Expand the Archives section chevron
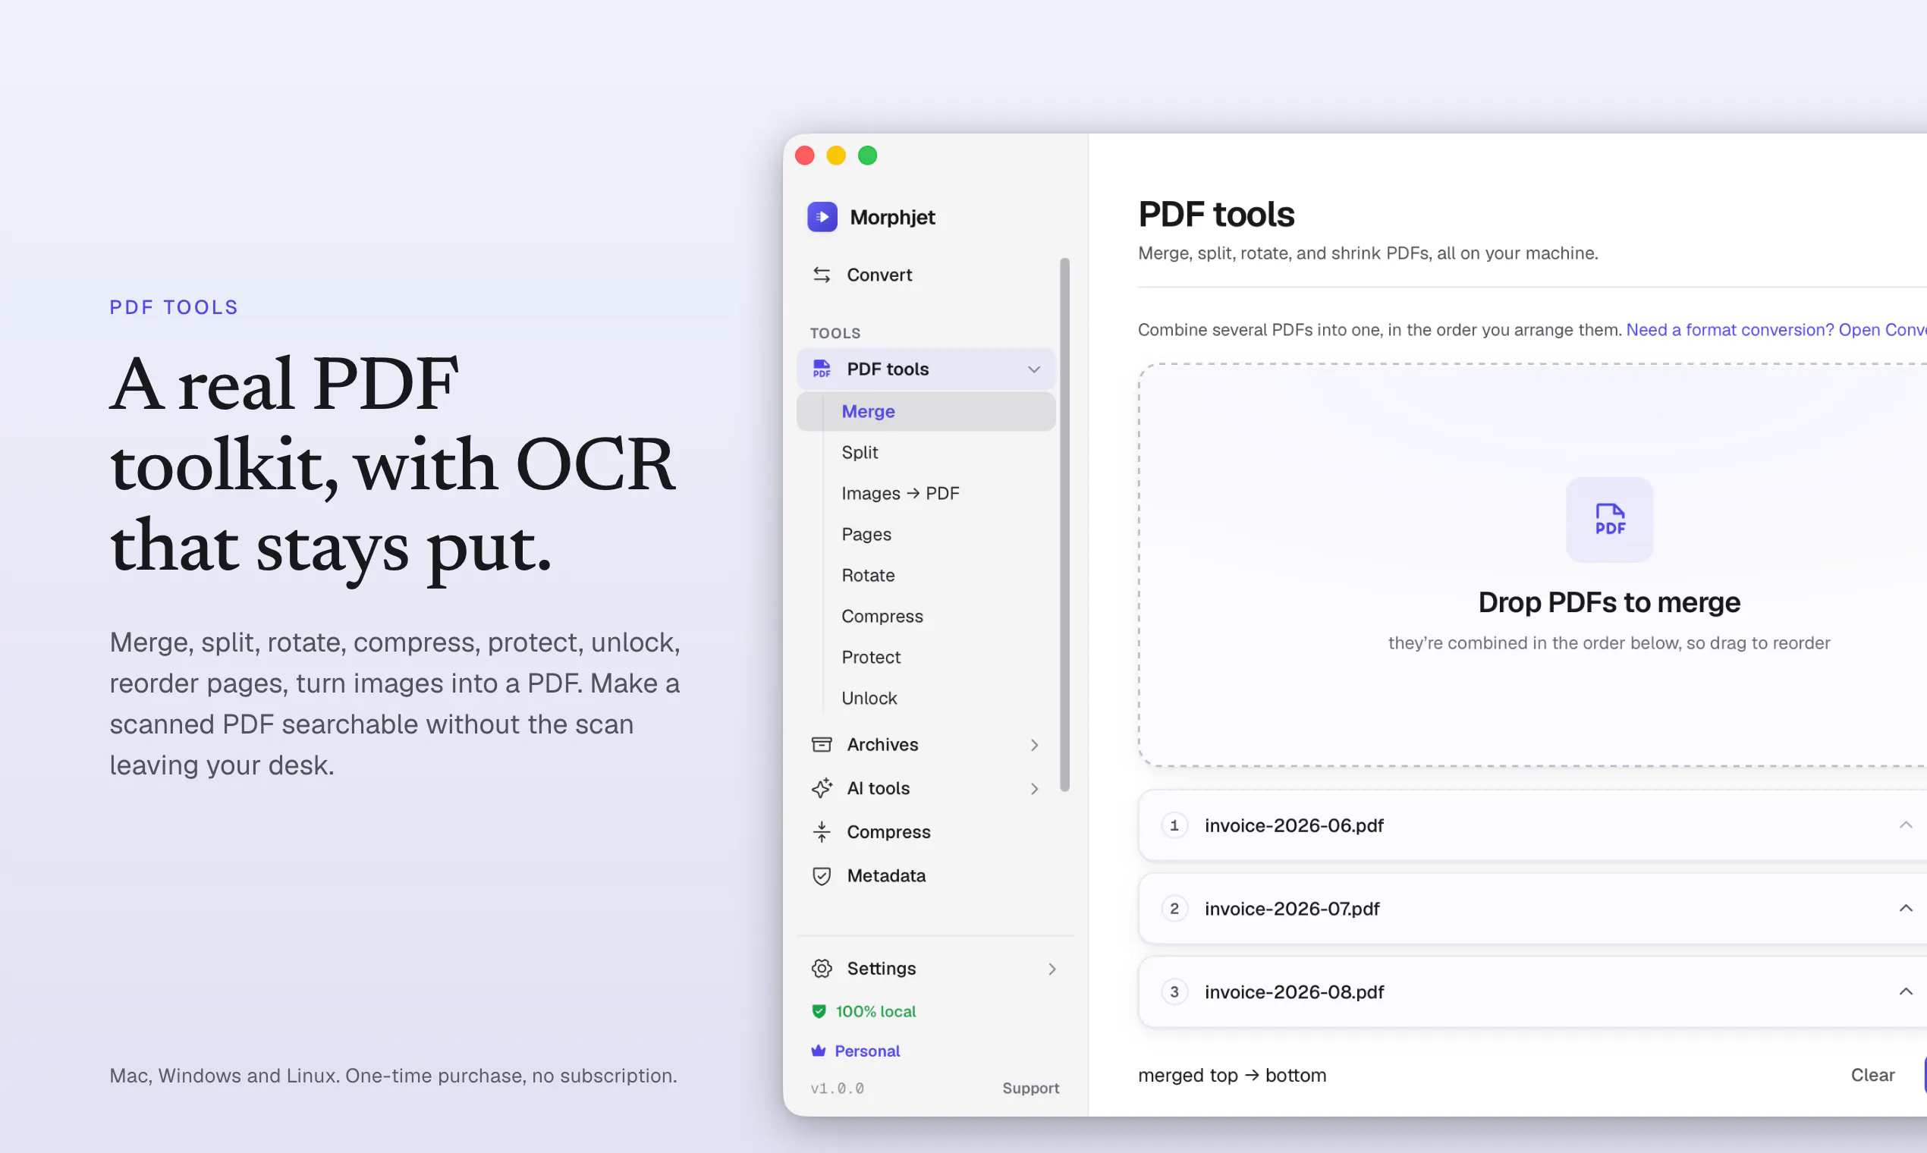Image resolution: width=1927 pixels, height=1153 pixels. click(1034, 744)
